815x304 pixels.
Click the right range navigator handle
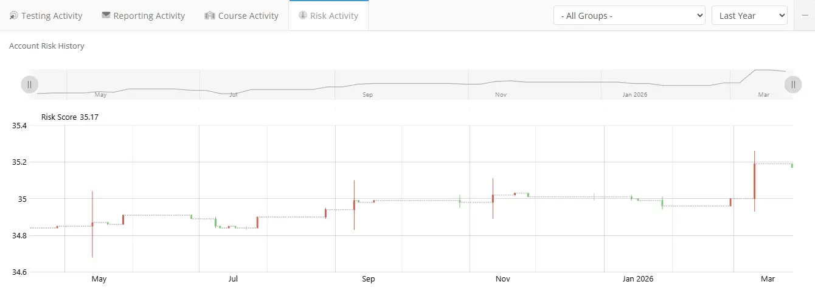pos(793,85)
